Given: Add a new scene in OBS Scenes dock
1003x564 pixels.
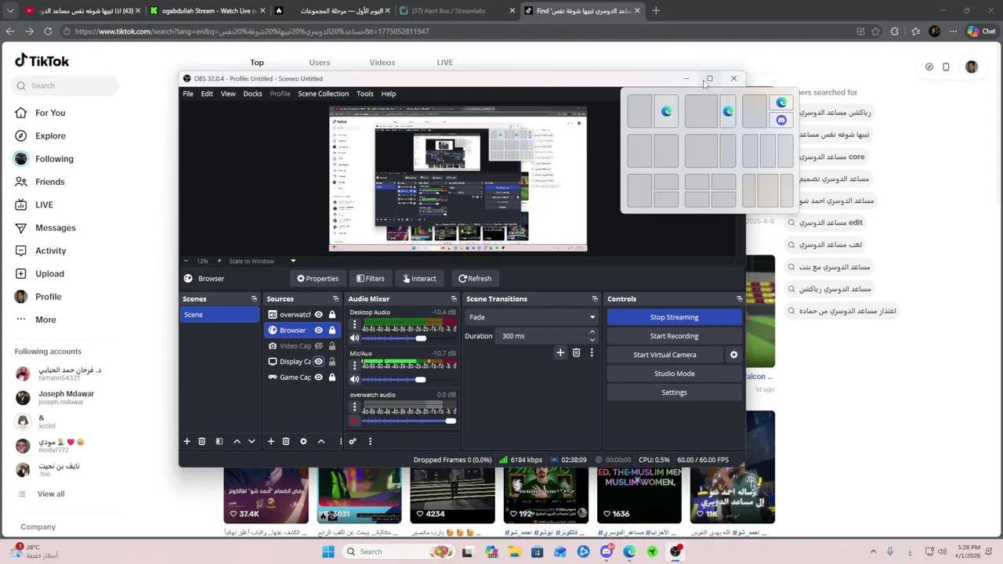Looking at the screenshot, I should pyautogui.click(x=186, y=441).
